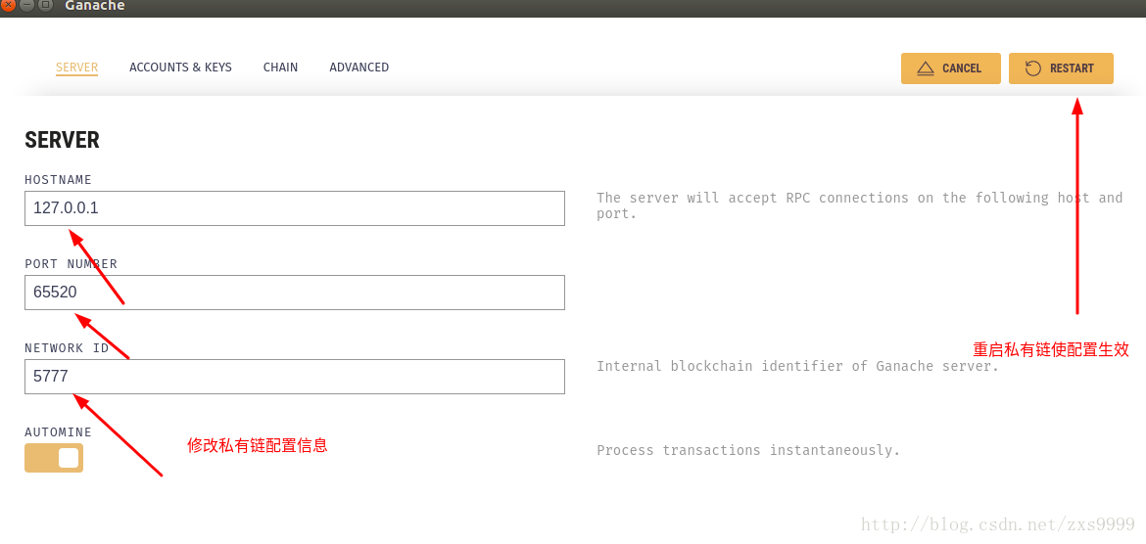Click the SERVER section heading
Viewport: 1146px width, 544px height.
point(62,140)
